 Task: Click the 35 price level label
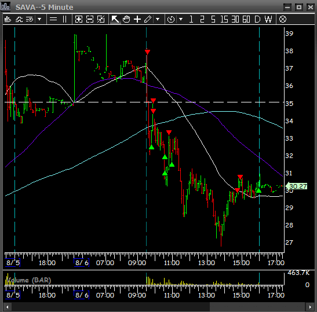pyautogui.click(x=289, y=104)
